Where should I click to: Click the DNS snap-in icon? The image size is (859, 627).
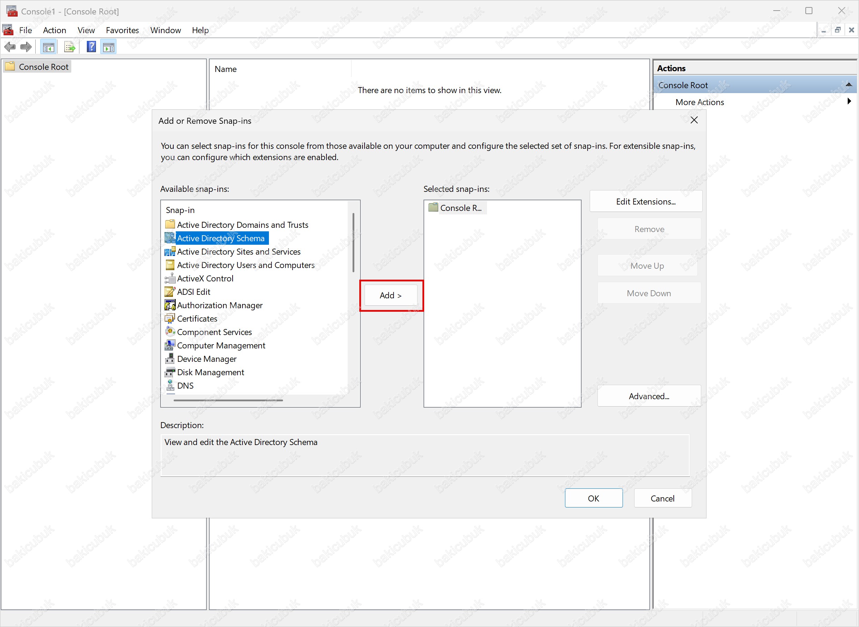170,385
